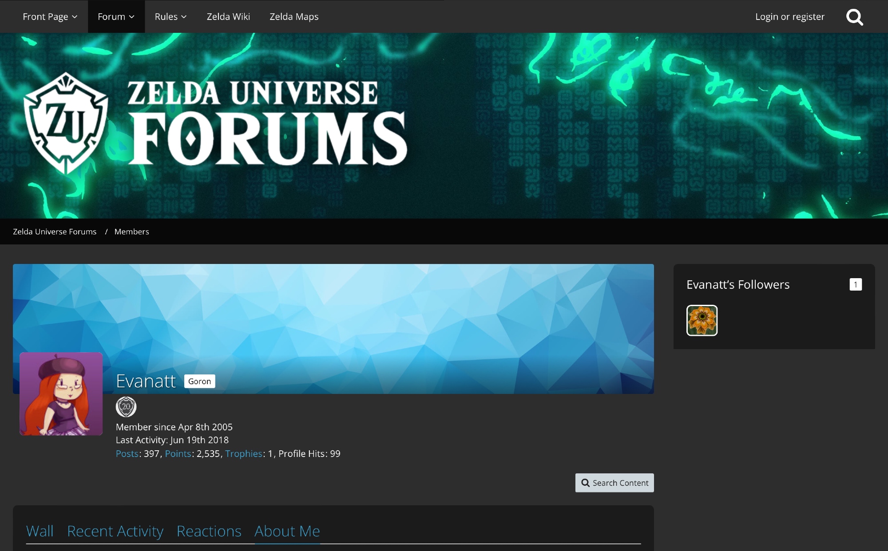888x551 pixels.
Task: Click the Posts link in stats
Action: pos(127,453)
